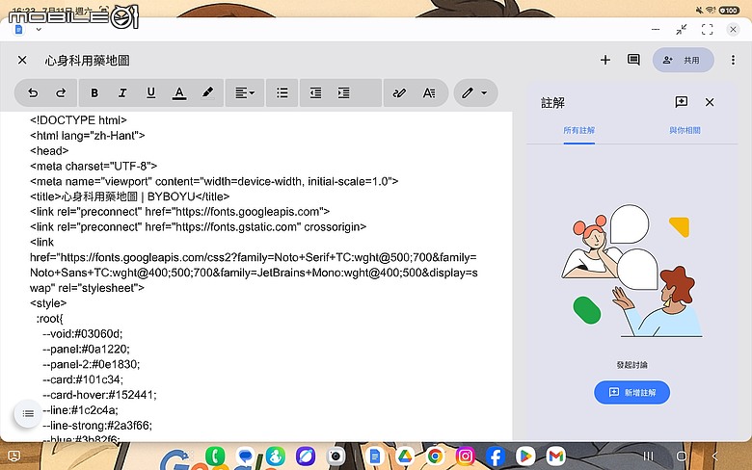Shrink the window with the inward-arrows icon

[x=681, y=30]
